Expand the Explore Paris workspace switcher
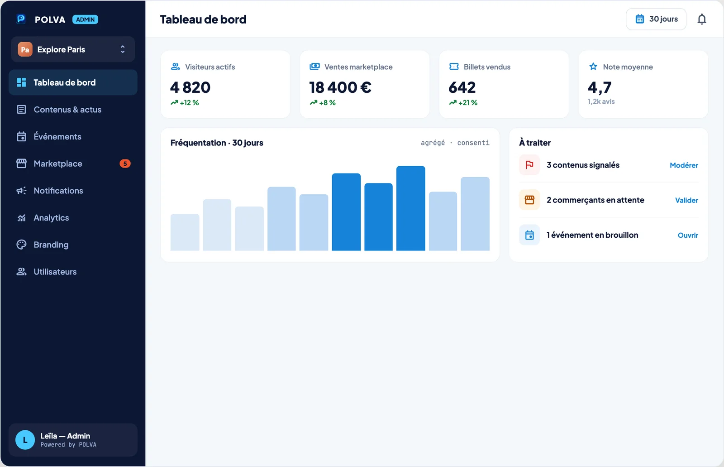 coord(73,49)
